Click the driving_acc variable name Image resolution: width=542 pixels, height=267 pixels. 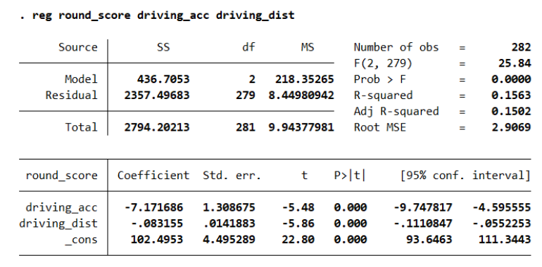coord(61,207)
